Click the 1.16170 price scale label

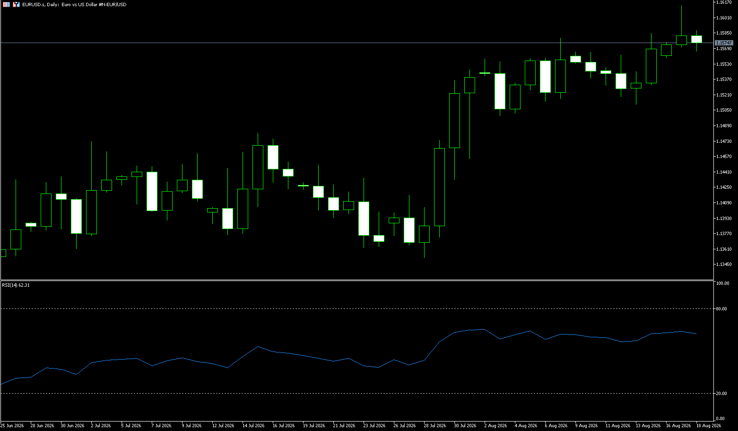[x=724, y=2]
